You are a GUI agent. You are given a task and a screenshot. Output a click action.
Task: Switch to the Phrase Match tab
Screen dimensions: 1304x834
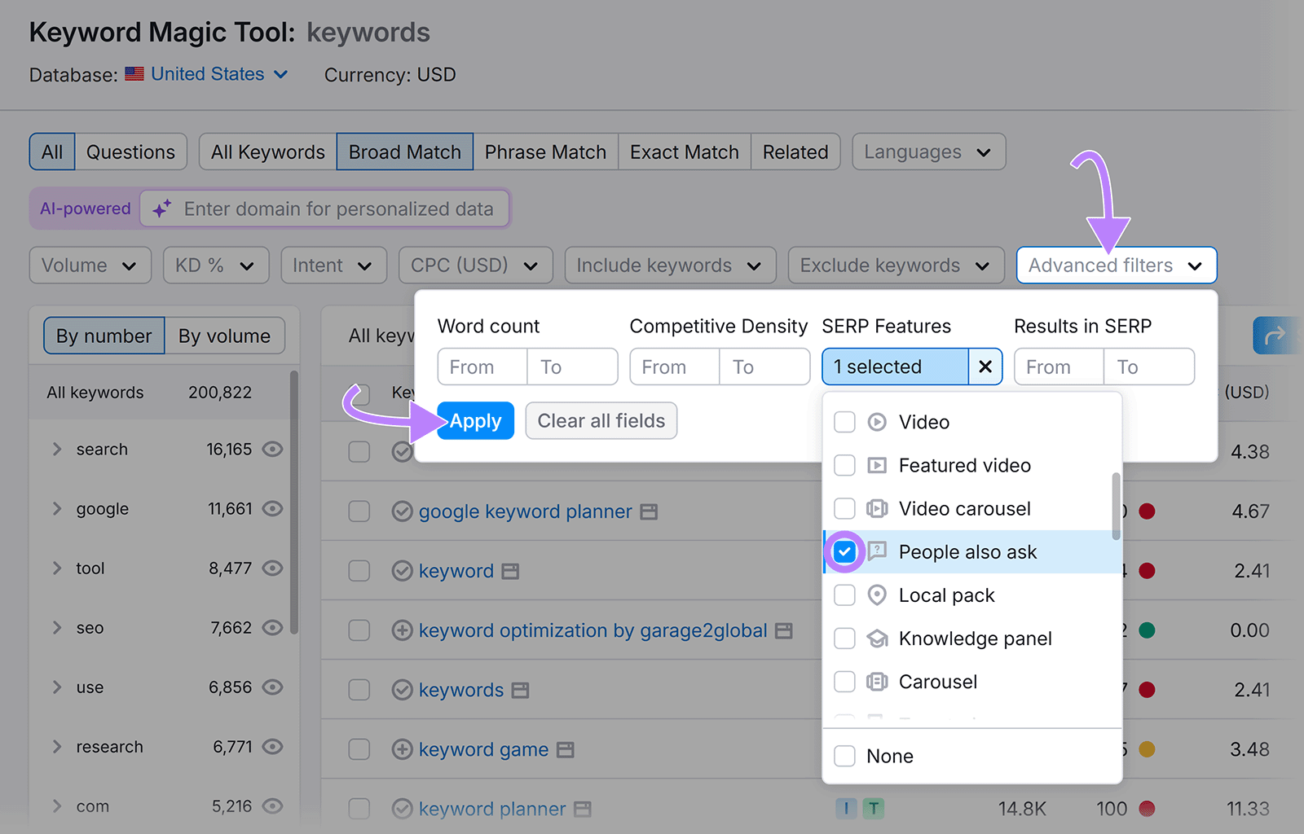coord(544,151)
